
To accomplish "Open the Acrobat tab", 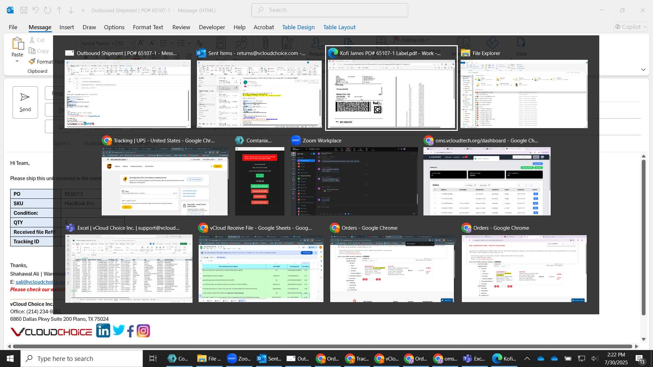I will click(264, 27).
